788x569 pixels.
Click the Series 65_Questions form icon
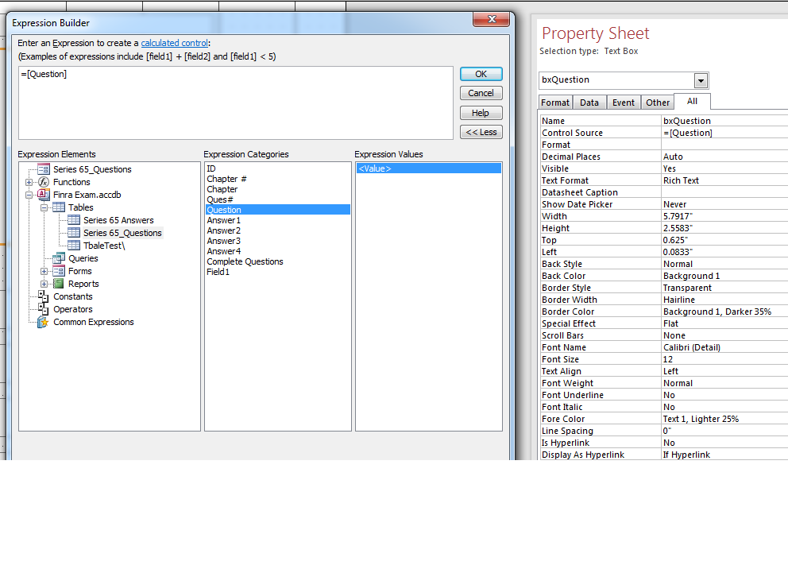44,169
